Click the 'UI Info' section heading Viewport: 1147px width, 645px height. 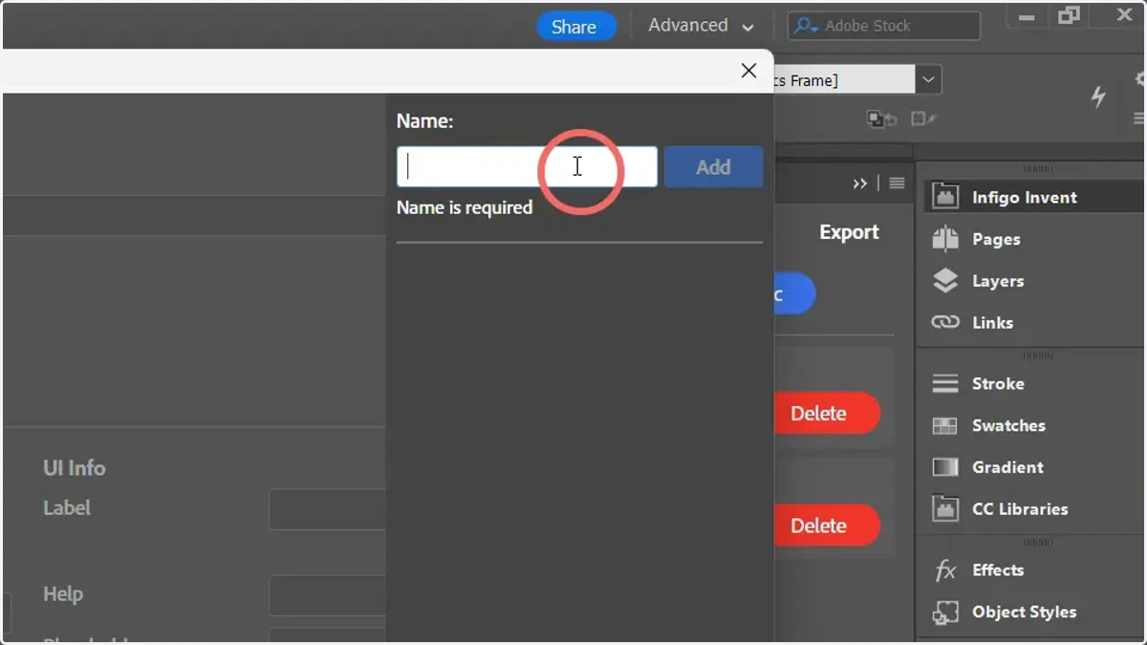tap(75, 467)
